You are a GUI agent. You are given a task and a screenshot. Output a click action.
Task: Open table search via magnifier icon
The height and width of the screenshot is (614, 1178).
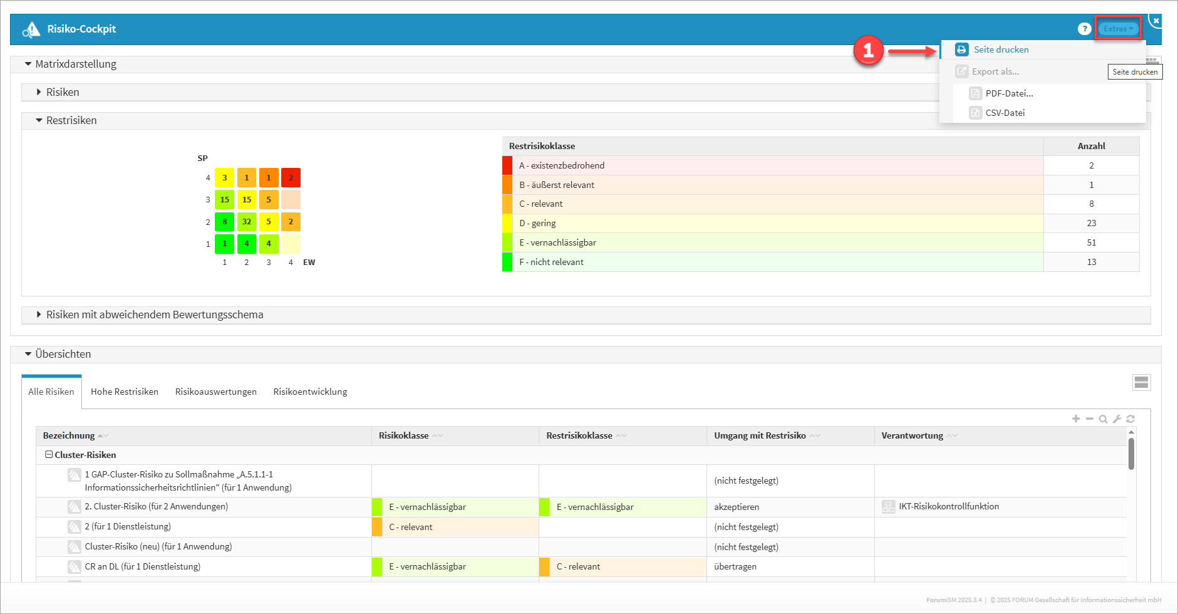click(x=1103, y=419)
